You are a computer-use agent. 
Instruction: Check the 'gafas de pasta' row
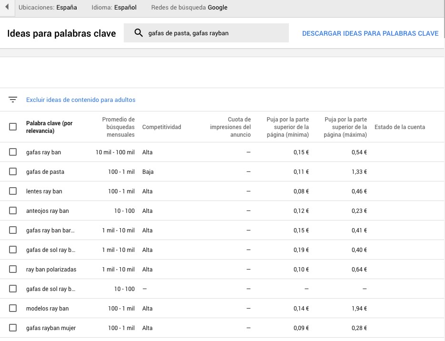13,171
